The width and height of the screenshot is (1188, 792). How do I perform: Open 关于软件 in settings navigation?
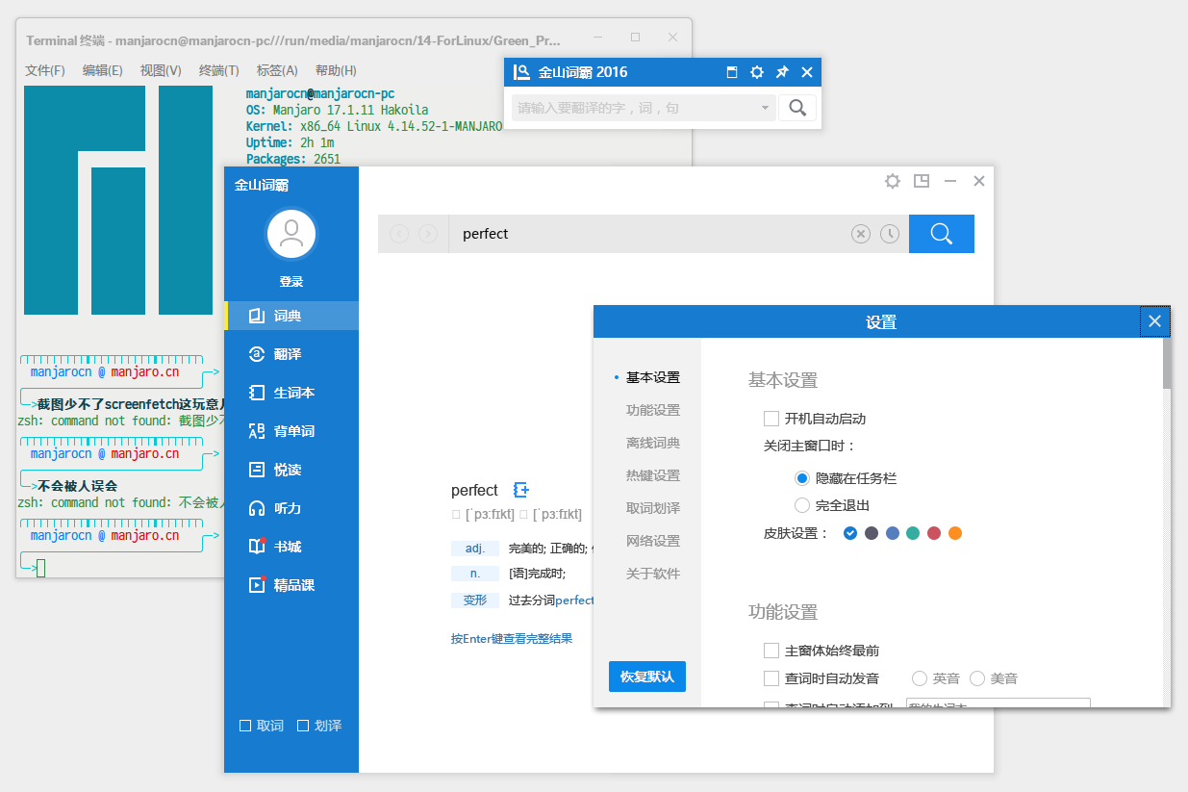point(653,574)
